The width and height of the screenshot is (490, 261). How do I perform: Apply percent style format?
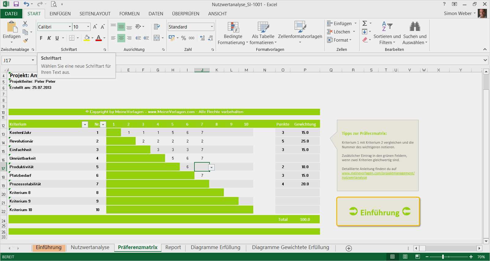click(183, 38)
